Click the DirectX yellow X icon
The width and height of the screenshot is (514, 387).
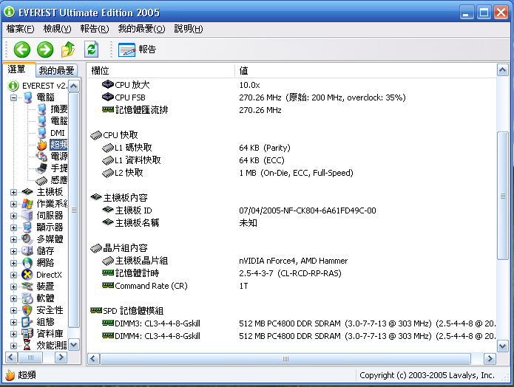click(27, 275)
